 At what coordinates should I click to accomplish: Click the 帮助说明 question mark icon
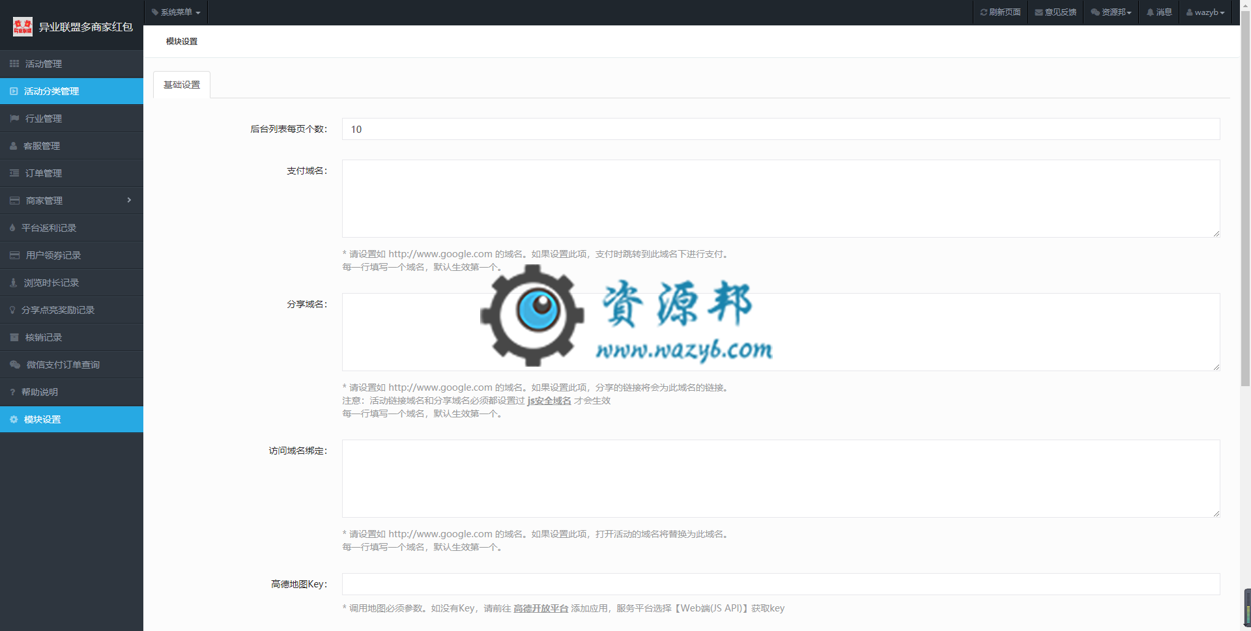(12, 392)
